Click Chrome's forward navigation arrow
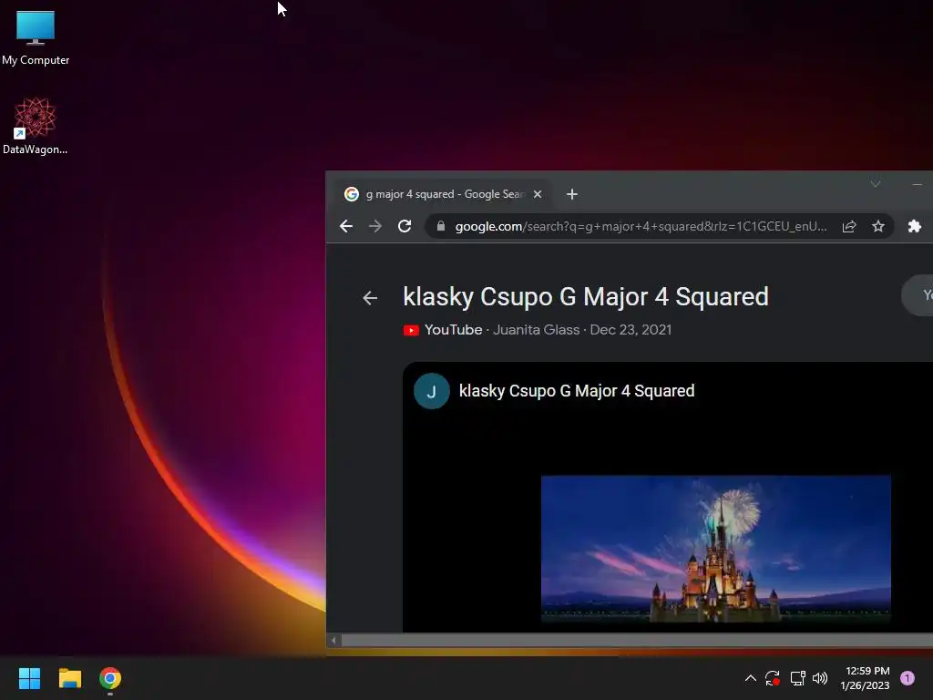 tap(374, 226)
